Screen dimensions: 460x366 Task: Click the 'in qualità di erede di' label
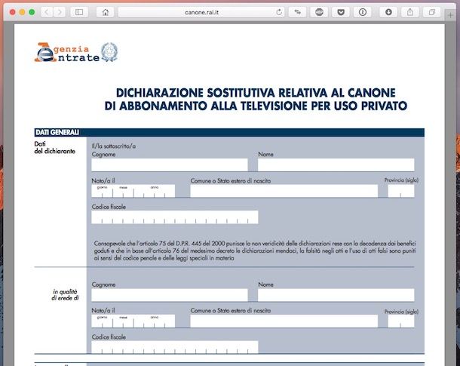pos(65,294)
